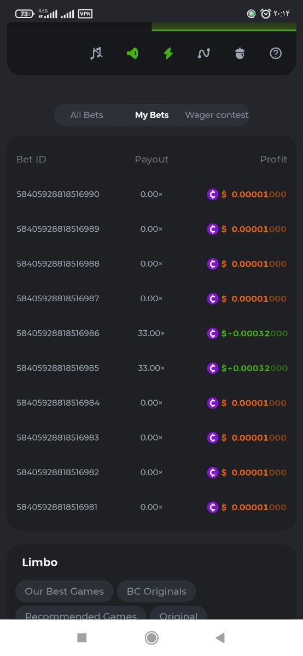The width and height of the screenshot is (303, 656).
Task: Tap the Android back triangle button
Action: (x=220, y=637)
